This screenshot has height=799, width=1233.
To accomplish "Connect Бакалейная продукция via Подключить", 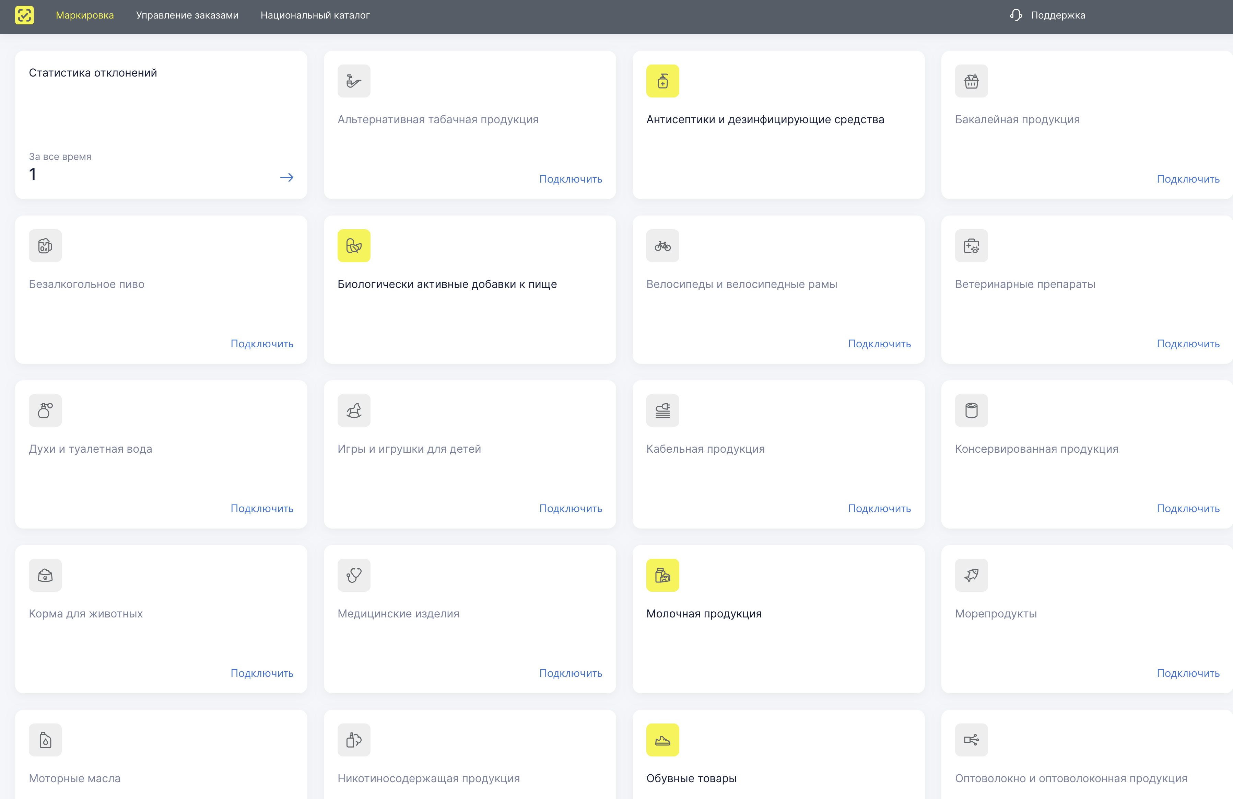I will click(x=1188, y=179).
